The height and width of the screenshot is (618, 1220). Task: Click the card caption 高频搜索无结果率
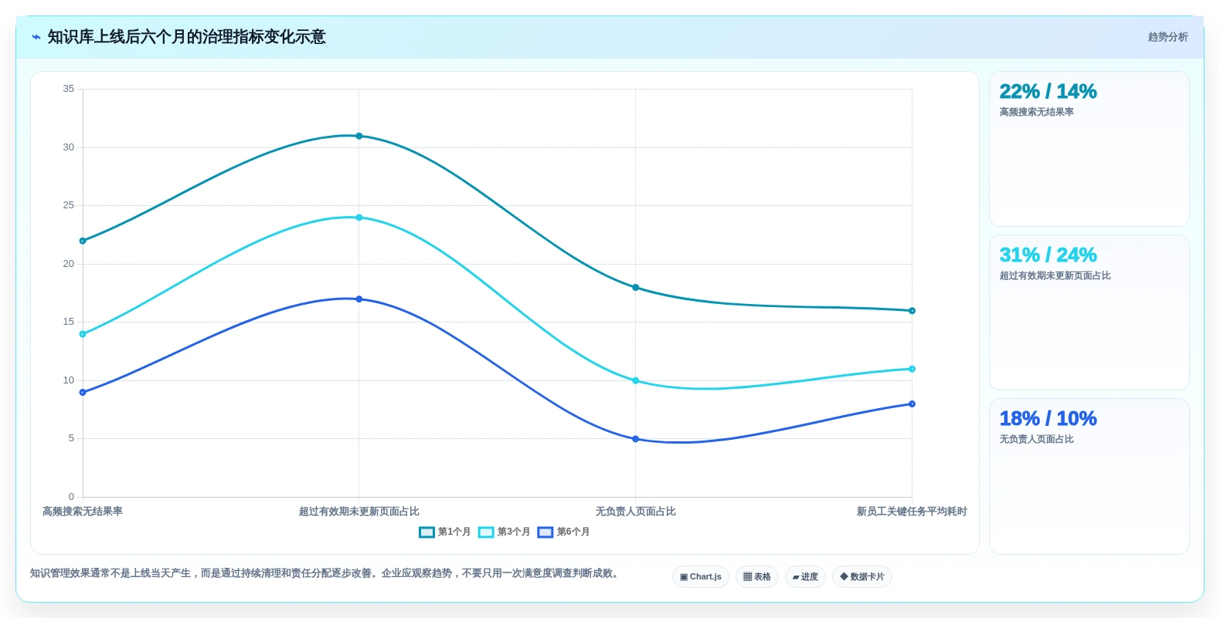click(x=1037, y=112)
